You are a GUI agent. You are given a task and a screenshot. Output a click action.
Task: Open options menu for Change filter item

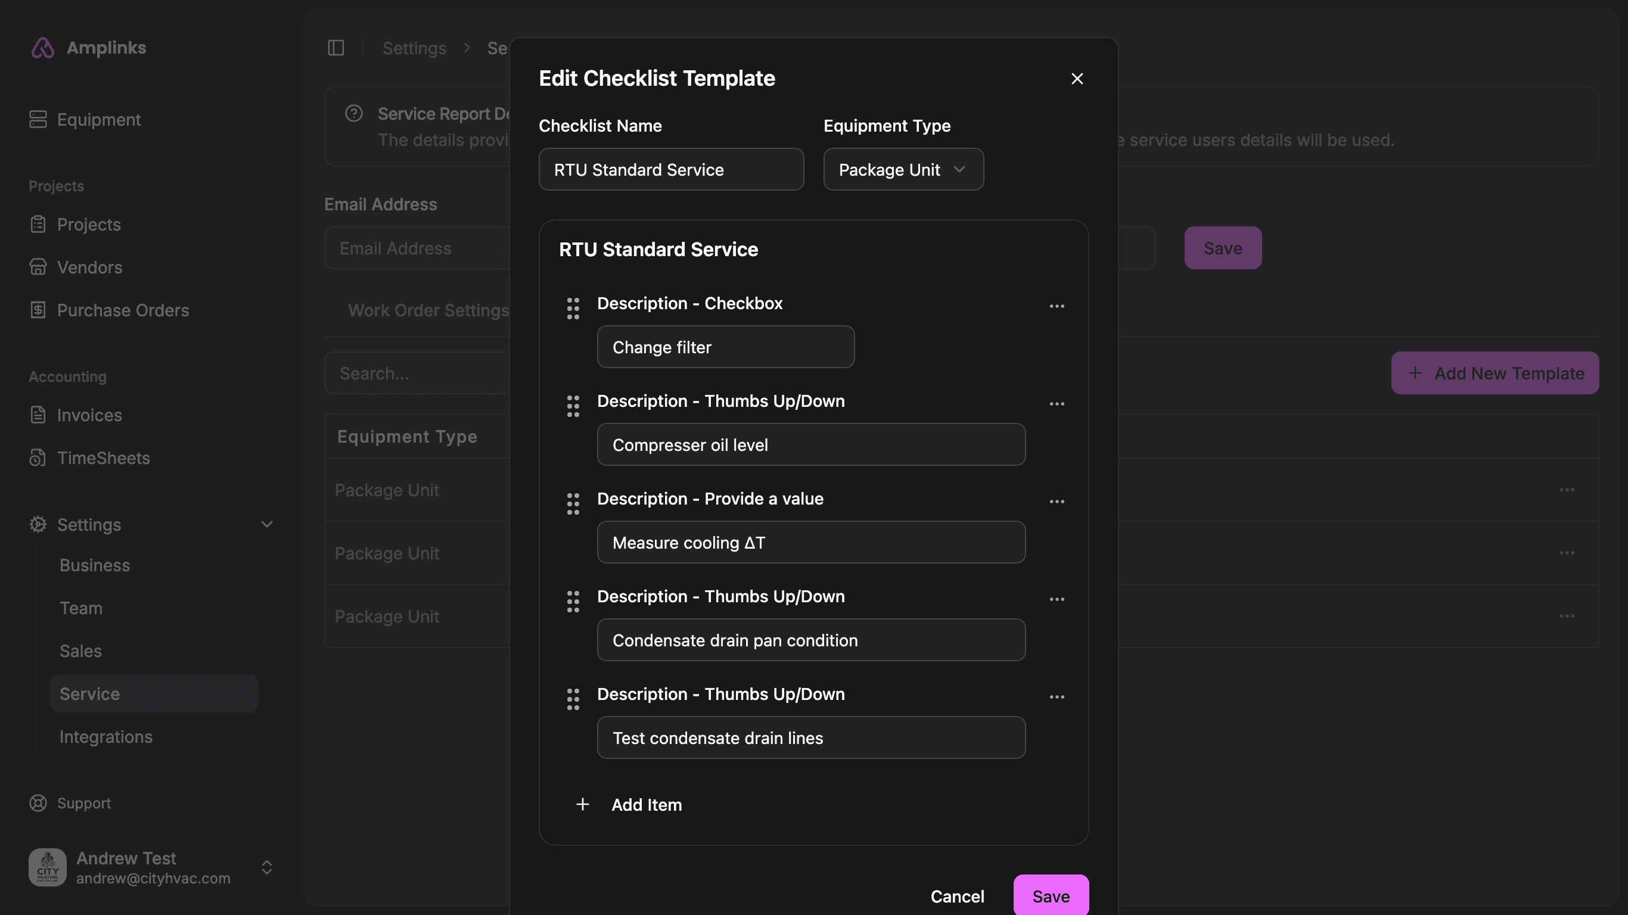click(x=1057, y=306)
